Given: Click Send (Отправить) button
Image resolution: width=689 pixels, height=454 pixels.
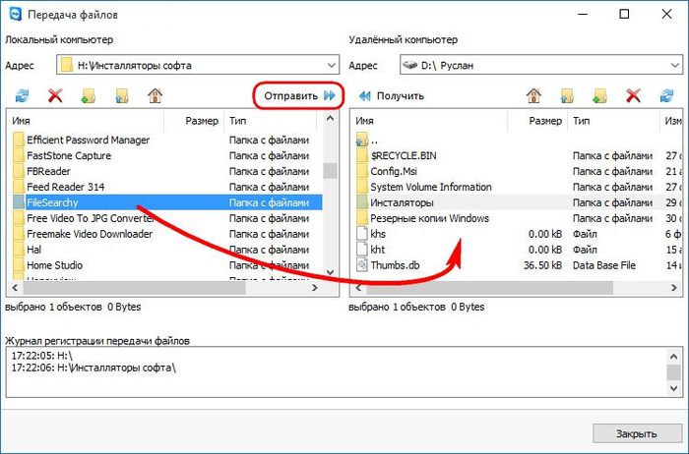Looking at the screenshot, I should tap(299, 95).
